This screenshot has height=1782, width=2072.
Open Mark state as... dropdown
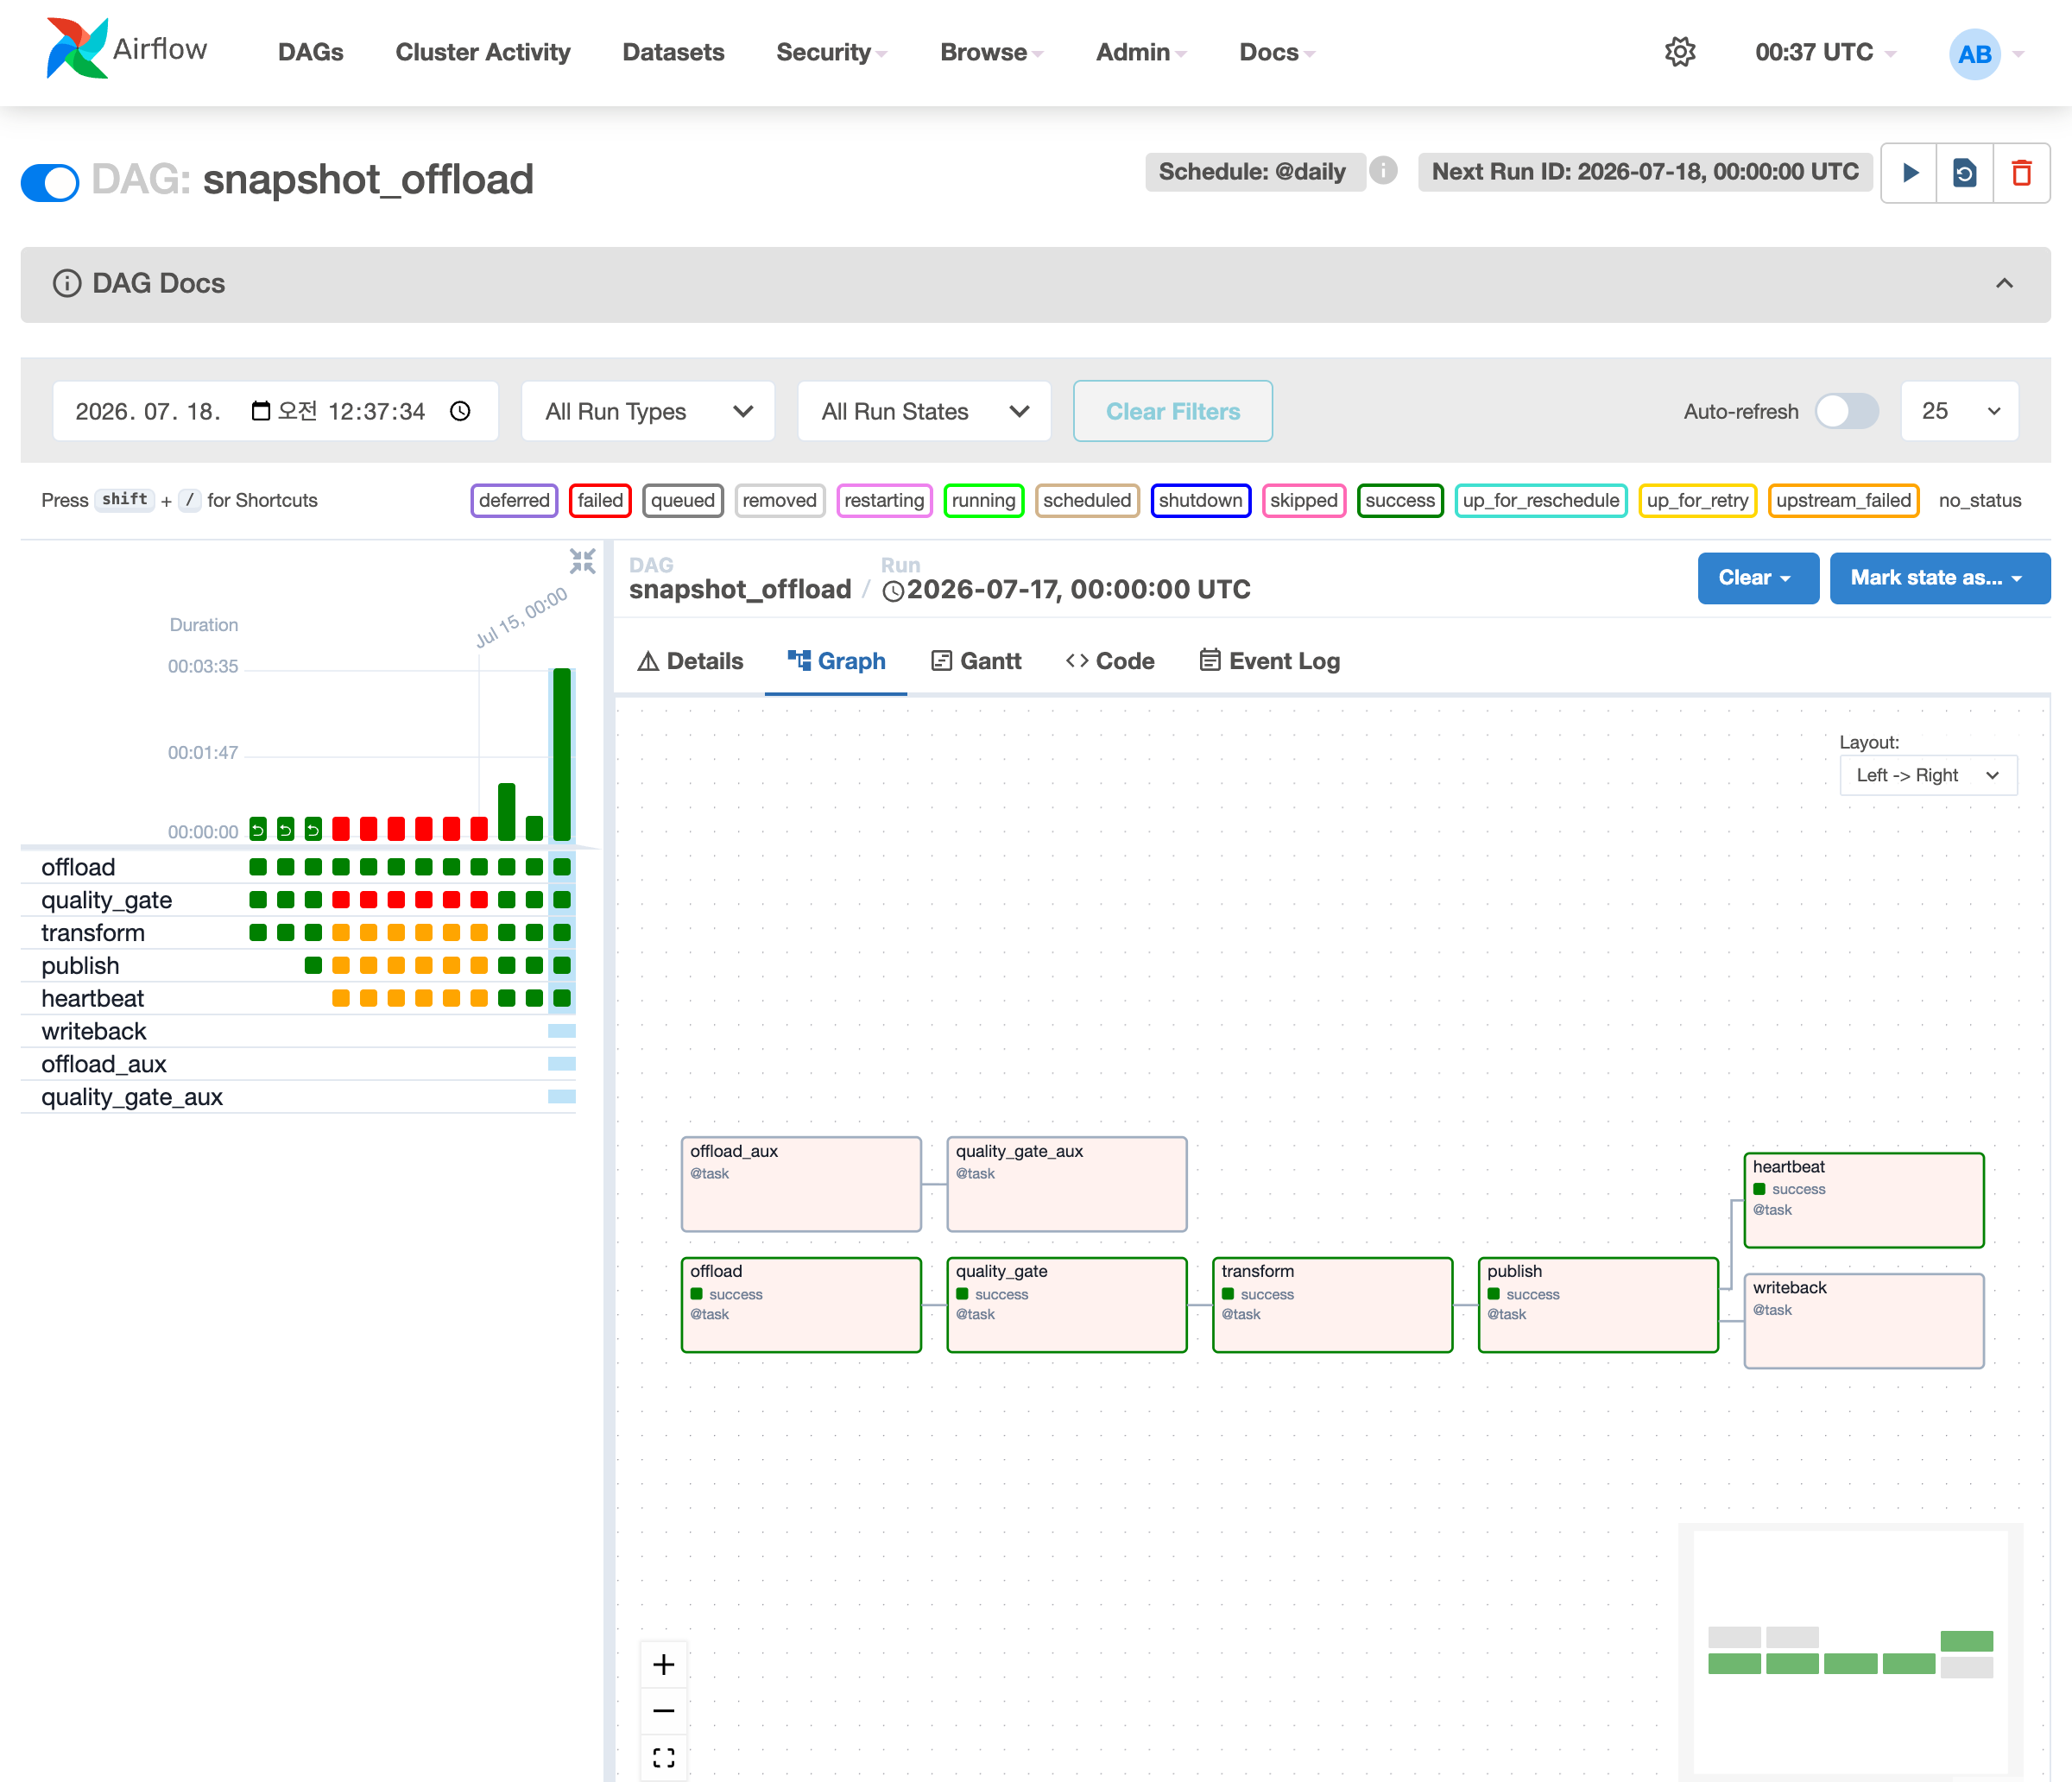(1939, 578)
